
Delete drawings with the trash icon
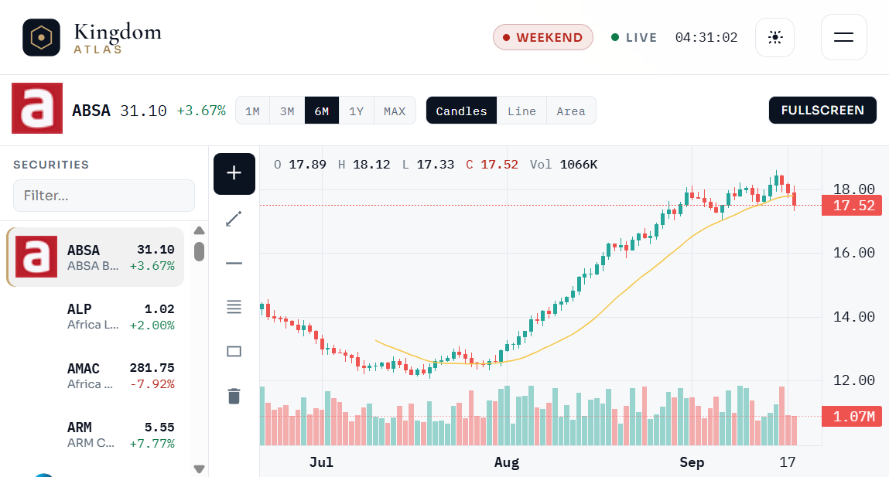tap(234, 396)
